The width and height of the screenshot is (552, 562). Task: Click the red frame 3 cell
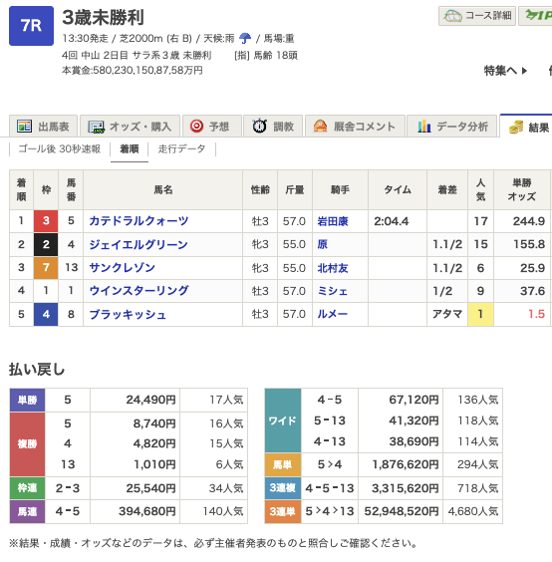[x=46, y=221]
